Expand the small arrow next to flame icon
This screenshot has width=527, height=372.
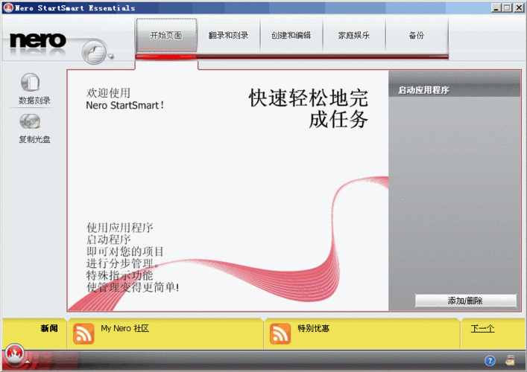(28, 360)
